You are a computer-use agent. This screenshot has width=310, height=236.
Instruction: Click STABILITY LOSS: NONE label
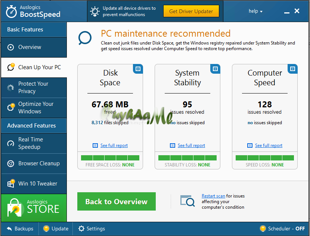click(x=187, y=165)
